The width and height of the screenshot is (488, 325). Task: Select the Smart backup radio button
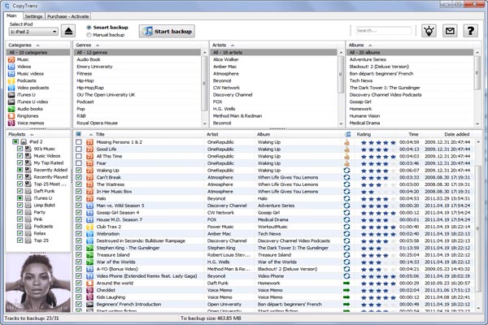point(89,27)
